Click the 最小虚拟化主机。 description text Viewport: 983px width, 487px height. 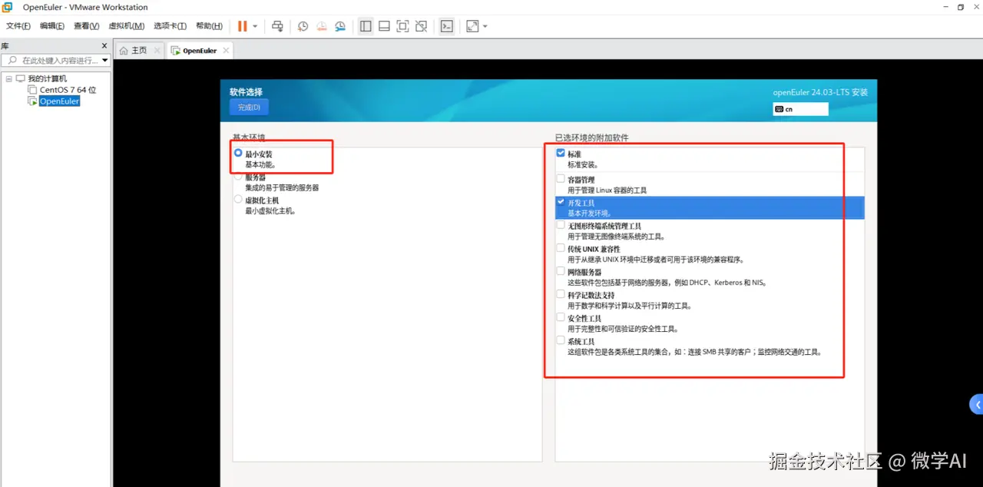click(x=271, y=210)
